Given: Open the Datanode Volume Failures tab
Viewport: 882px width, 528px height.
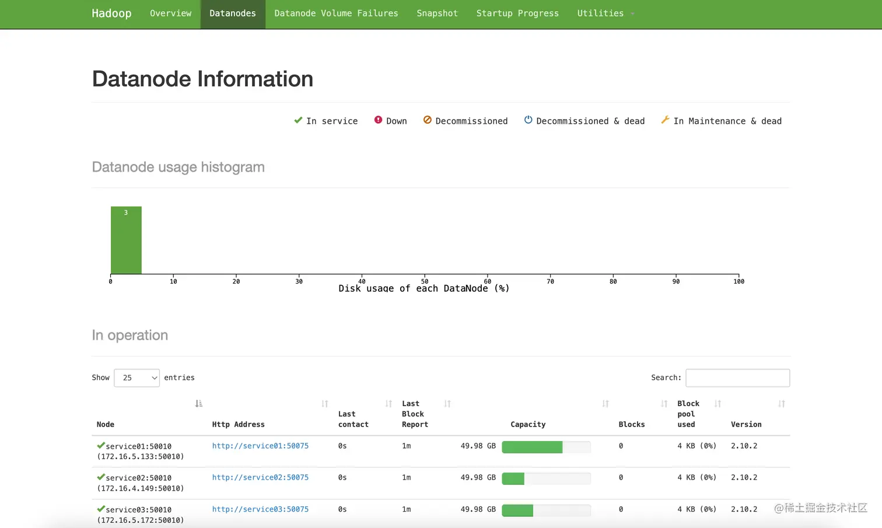Looking at the screenshot, I should (x=336, y=13).
